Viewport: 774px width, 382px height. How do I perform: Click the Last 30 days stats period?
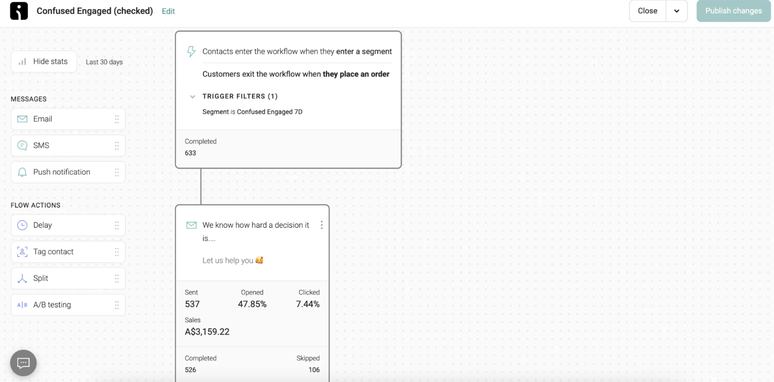pos(104,62)
